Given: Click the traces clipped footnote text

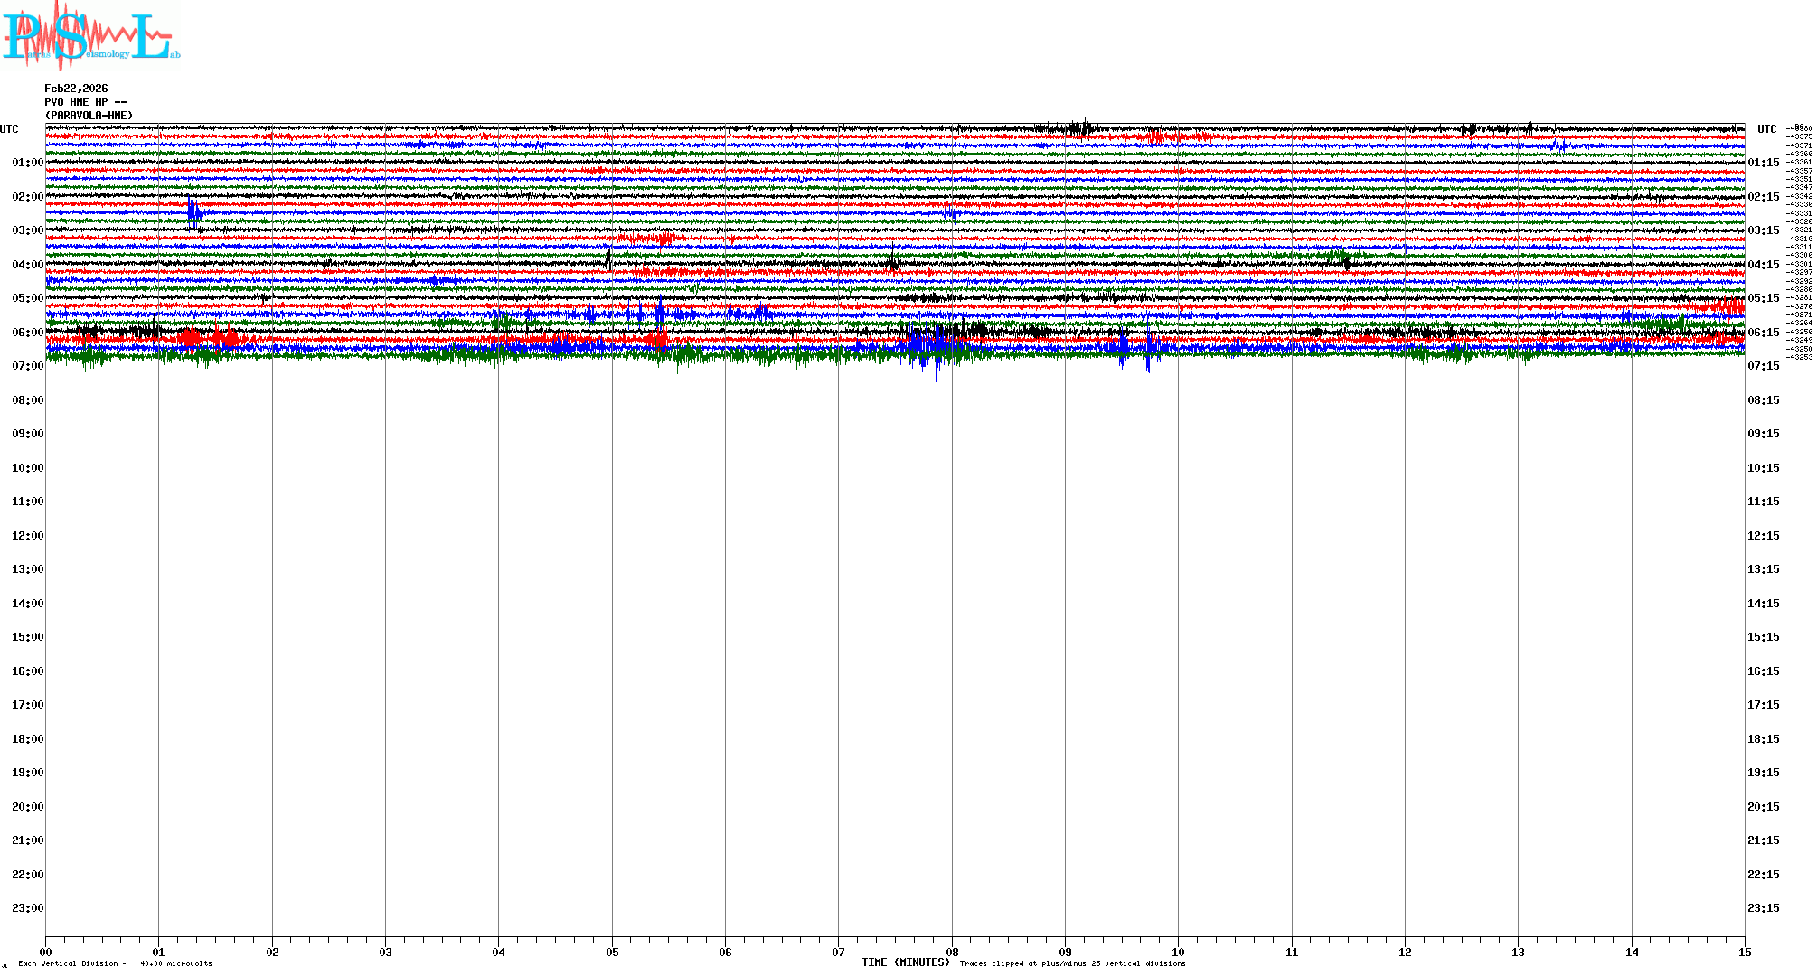Looking at the screenshot, I should click(1072, 963).
